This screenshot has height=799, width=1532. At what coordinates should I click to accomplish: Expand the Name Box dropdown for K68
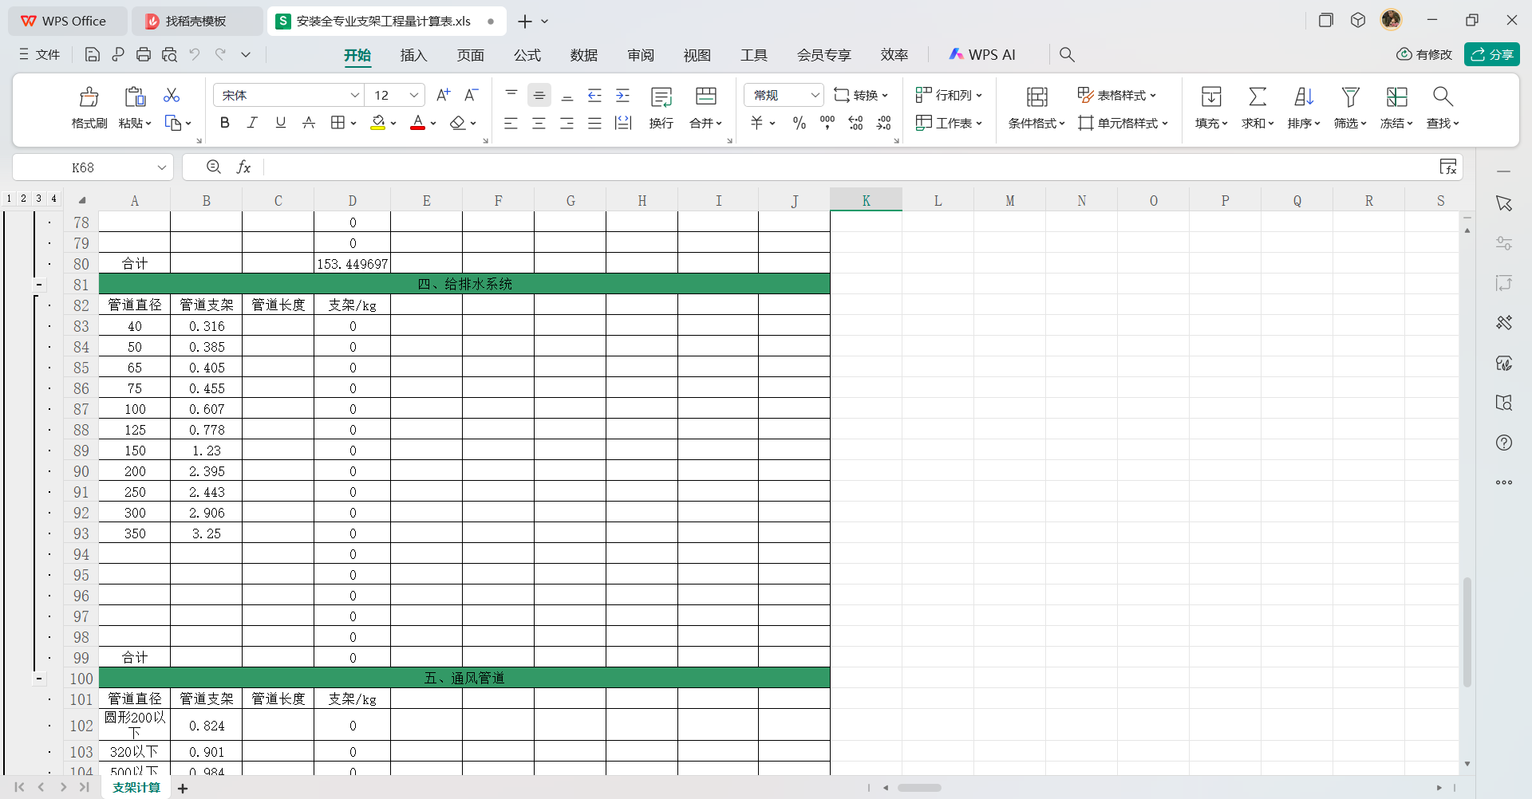tap(161, 167)
